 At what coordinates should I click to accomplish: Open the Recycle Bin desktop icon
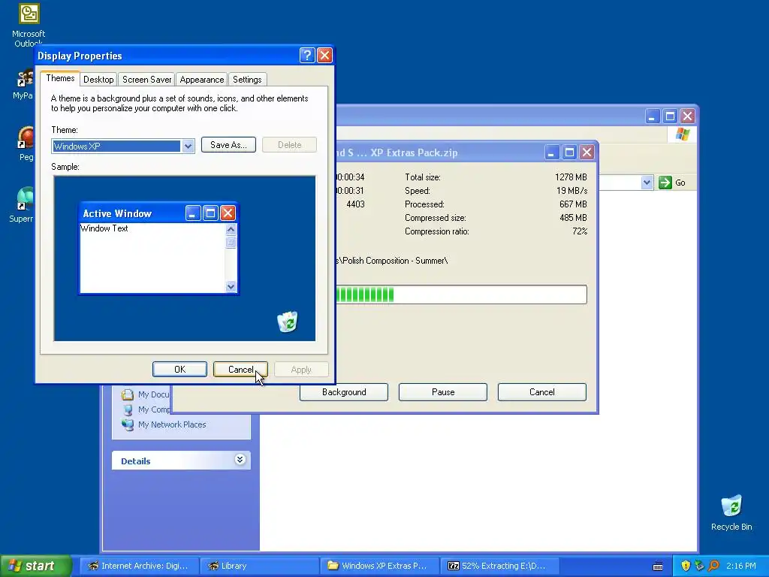(x=731, y=512)
